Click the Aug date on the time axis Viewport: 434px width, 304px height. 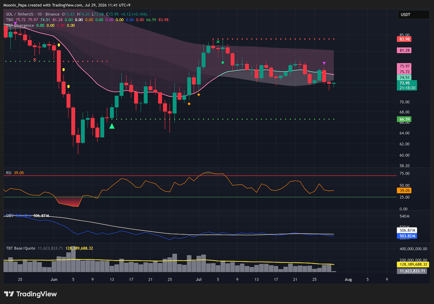pos(348,279)
